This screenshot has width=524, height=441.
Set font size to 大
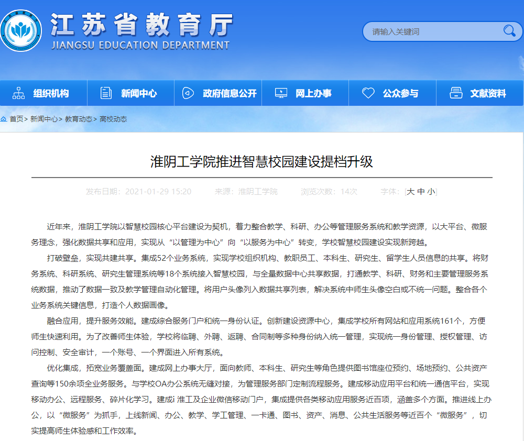[410, 192]
